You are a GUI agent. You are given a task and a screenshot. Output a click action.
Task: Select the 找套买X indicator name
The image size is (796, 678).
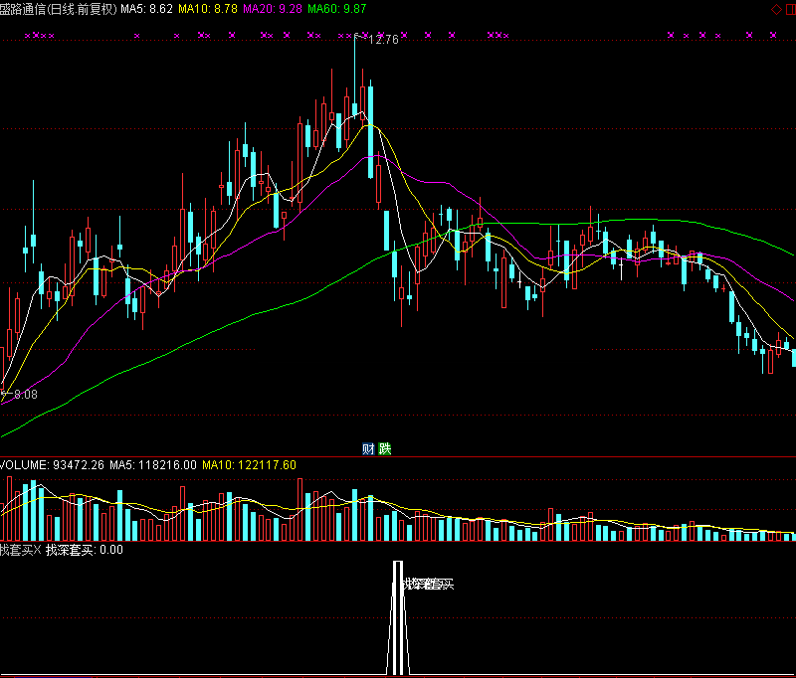click(x=20, y=550)
